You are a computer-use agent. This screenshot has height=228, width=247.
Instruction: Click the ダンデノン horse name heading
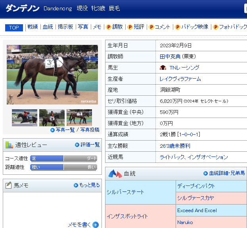(x=22, y=8)
